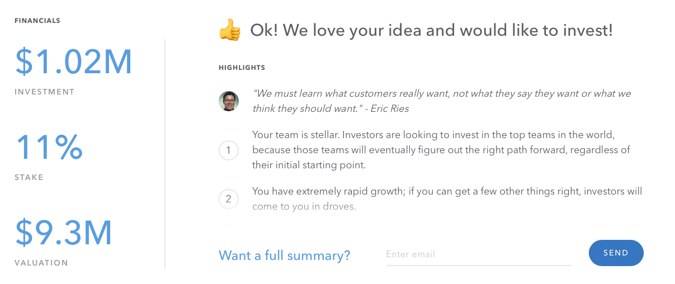
Task: Click the number 1 circle badge
Action: point(229,150)
